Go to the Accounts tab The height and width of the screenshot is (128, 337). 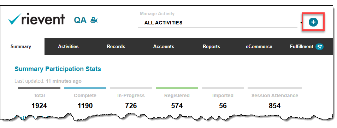coord(164,46)
